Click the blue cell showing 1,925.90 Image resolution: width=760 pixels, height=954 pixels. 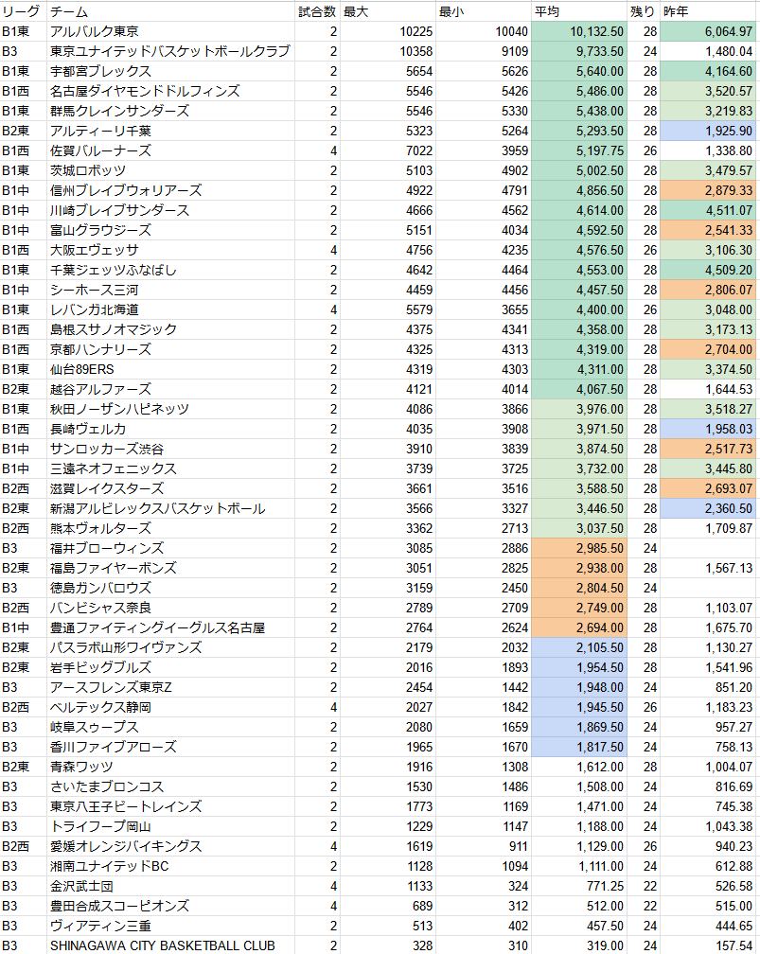(708, 131)
